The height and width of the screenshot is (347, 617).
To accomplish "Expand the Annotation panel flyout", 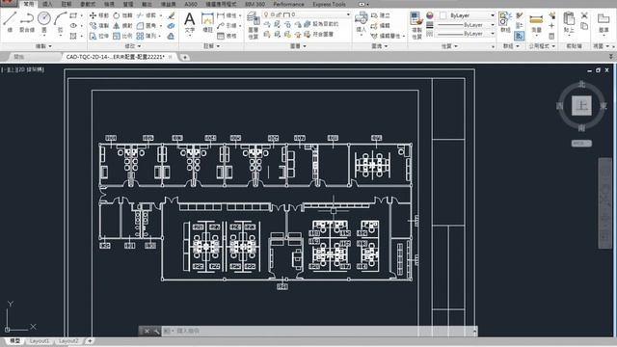I will [211, 46].
